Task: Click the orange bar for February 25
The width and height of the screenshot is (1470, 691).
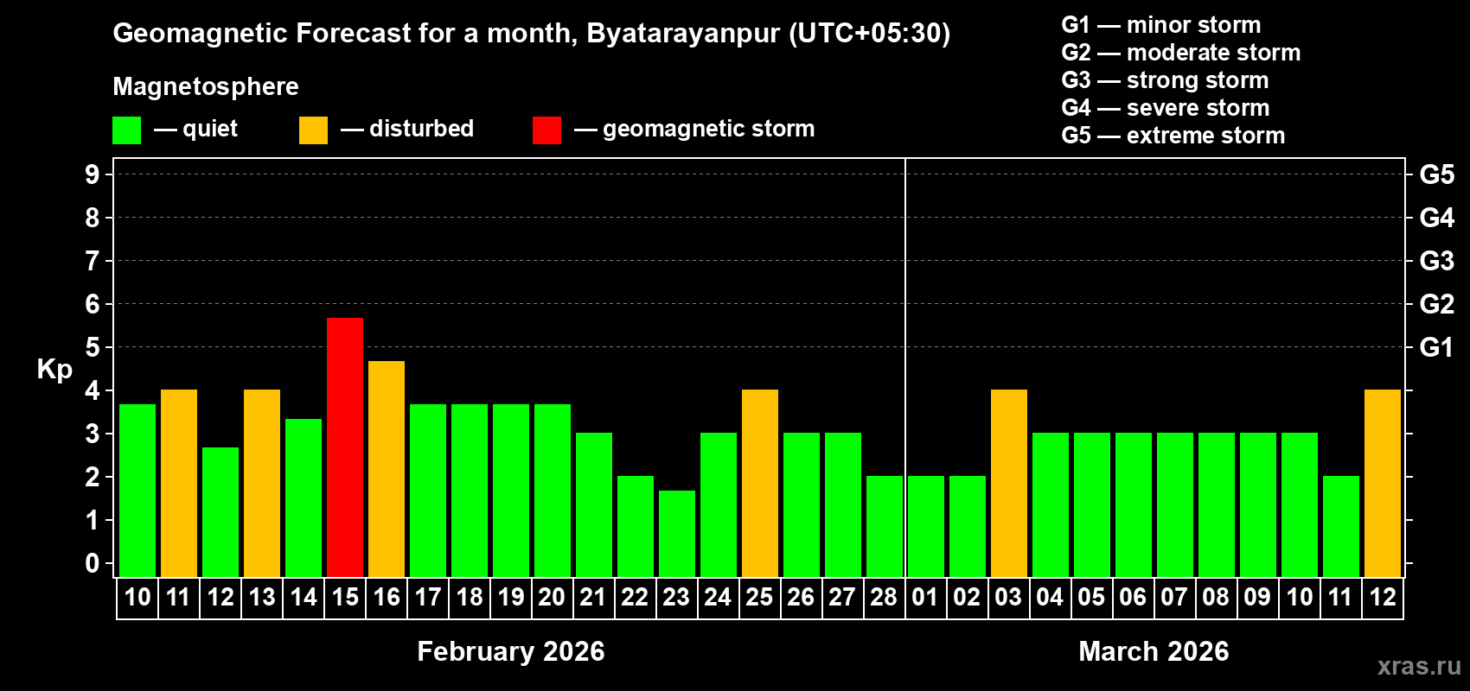Action: [760, 484]
